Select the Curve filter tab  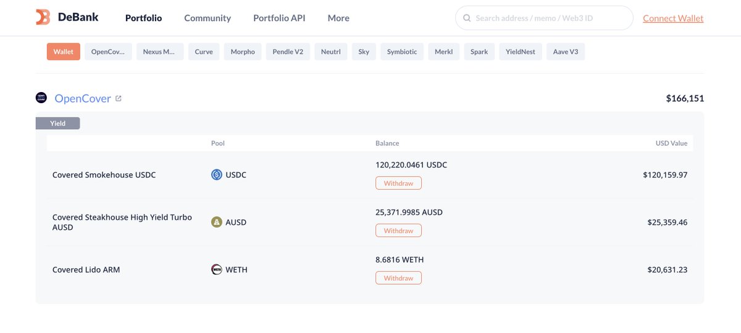click(x=204, y=52)
